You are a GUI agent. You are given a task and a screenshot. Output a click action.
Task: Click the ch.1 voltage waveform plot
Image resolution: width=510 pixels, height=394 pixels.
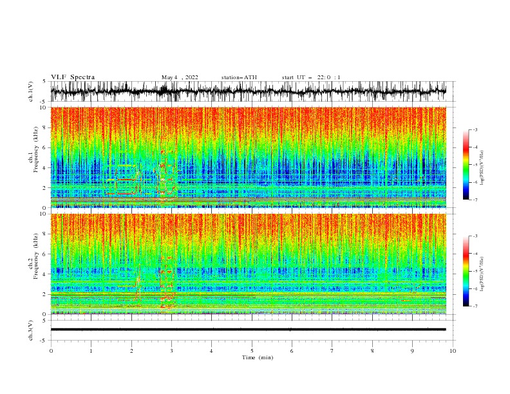click(x=248, y=91)
